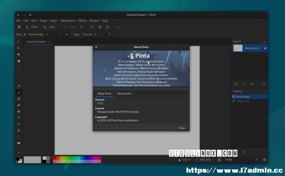Image resolution: width=285 pixels, height=176 pixels.
Task: Select the Eraser tool
Action: (x=18, y=105)
